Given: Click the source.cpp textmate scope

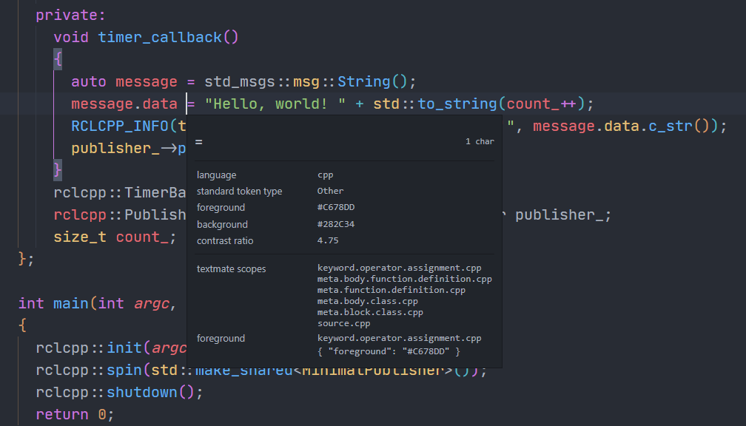Looking at the screenshot, I should pos(343,323).
